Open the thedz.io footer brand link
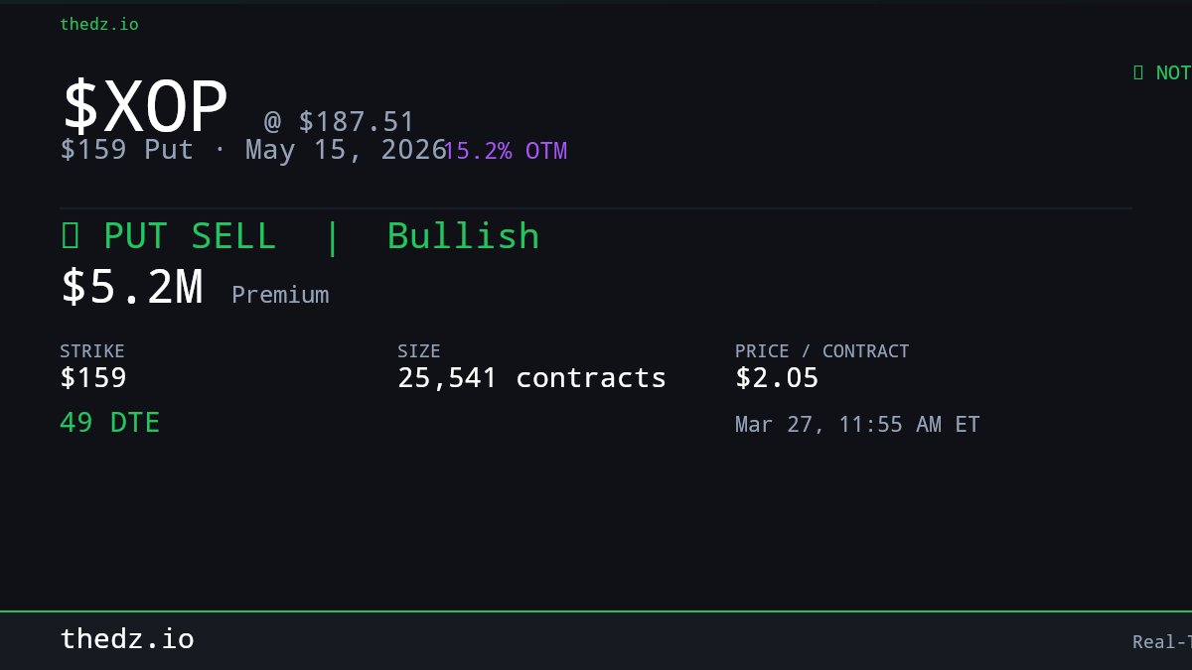1192x670 pixels. tap(127, 639)
